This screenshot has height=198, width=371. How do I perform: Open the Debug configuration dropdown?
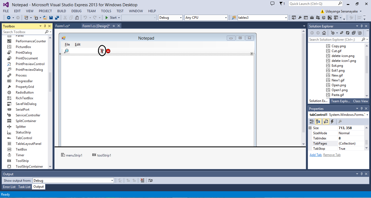pos(181,18)
